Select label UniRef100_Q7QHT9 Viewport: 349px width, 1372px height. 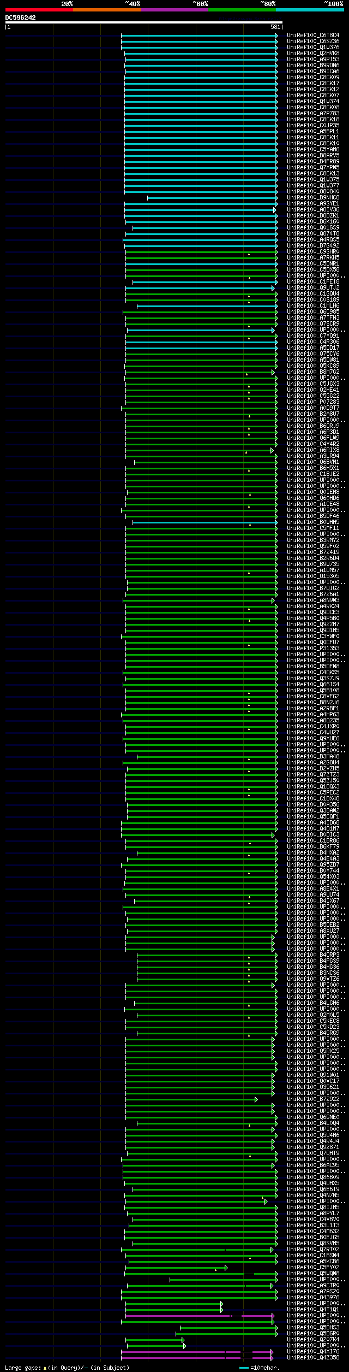point(313,1153)
